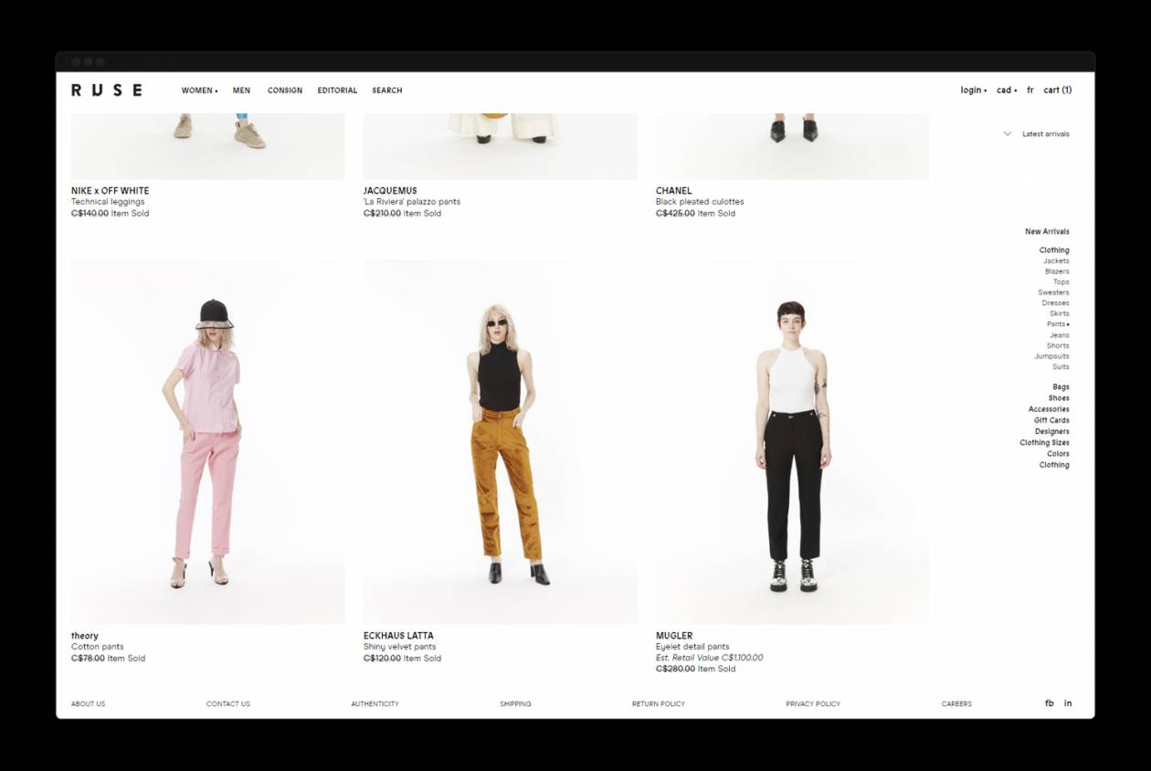View the theory cotton pants photo

click(207, 442)
